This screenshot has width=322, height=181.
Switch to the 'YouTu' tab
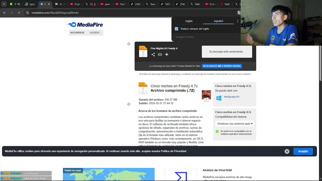point(120,4)
